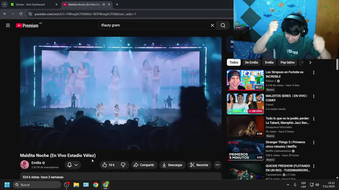Screen dimensions: 339x190
Task: Reload the page in browser
Action: (x=21, y=14)
